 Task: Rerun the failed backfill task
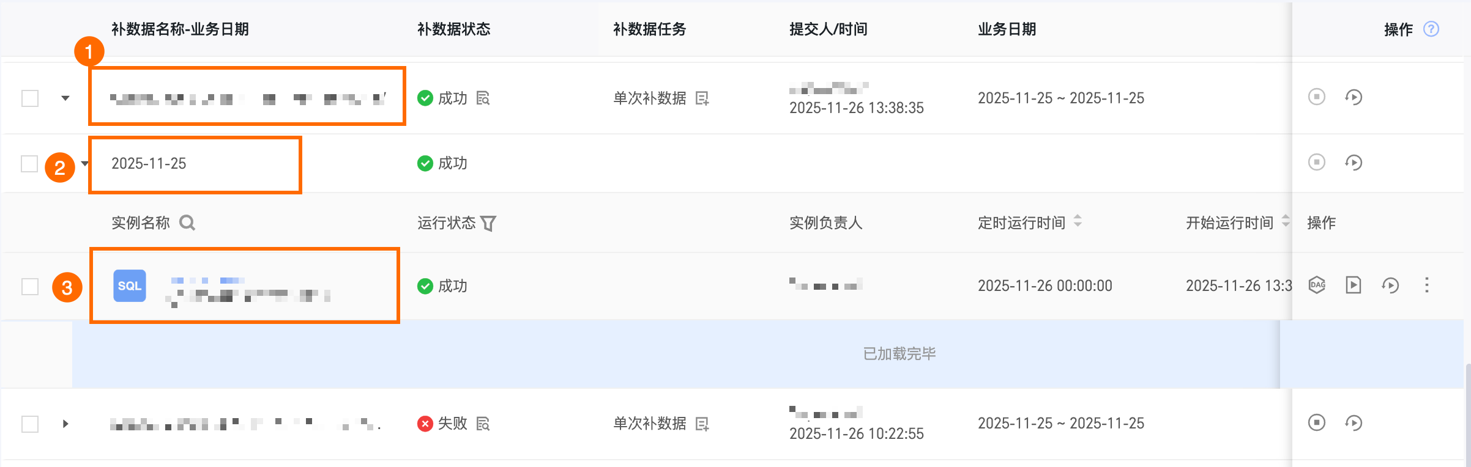tap(1354, 422)
